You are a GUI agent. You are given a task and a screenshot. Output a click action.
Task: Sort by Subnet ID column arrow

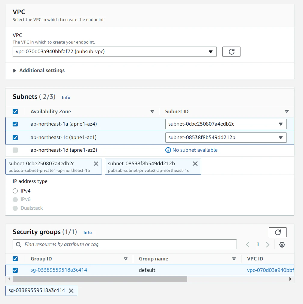[x=287, y=112]
